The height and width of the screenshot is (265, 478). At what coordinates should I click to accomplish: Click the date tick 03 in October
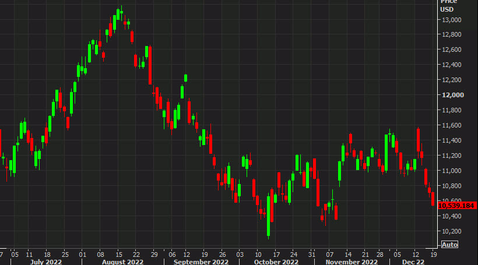pos(240,255)
